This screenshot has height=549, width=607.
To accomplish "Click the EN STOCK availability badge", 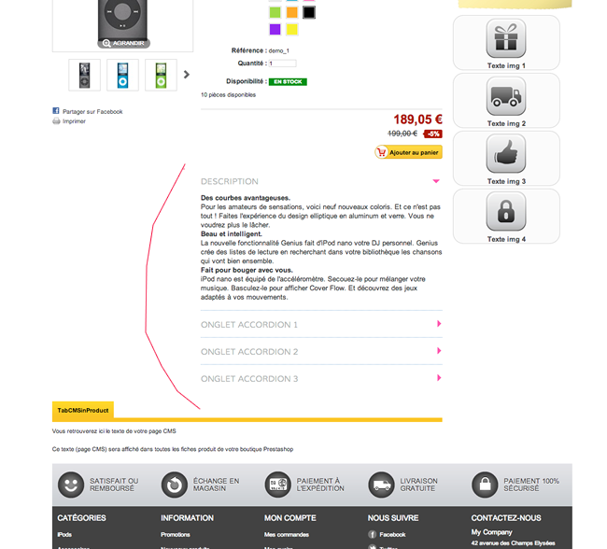I will pos(288,81).
